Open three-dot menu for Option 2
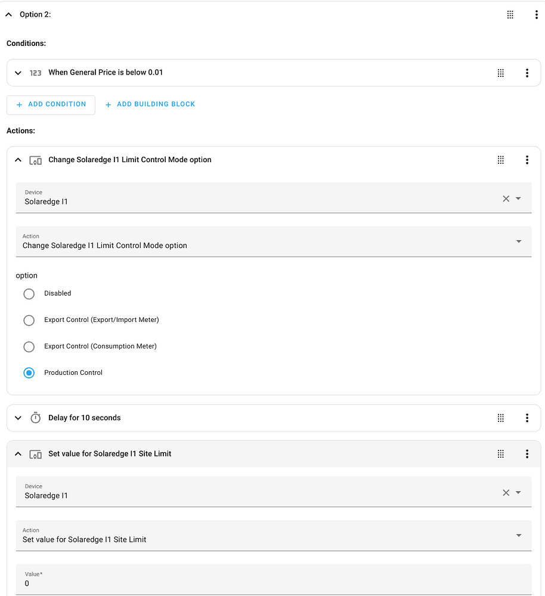 (x=537, y=15)
